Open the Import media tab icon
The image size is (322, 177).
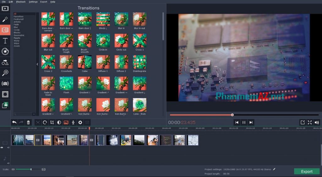tap(5, 8)
